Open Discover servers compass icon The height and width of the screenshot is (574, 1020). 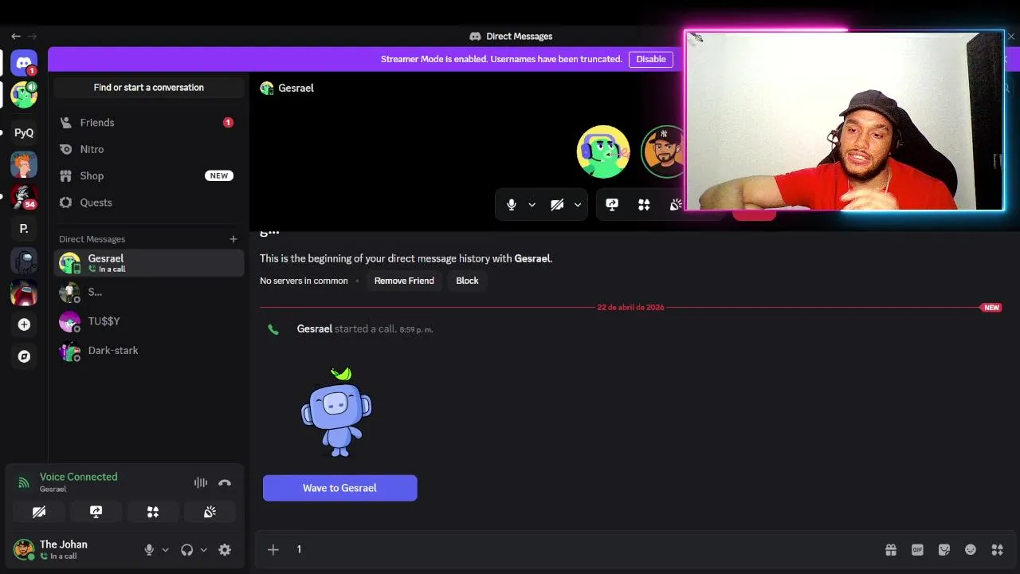click(x=24, y=356)
